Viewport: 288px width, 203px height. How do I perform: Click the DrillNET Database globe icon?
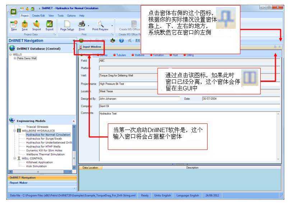point(12,48)
